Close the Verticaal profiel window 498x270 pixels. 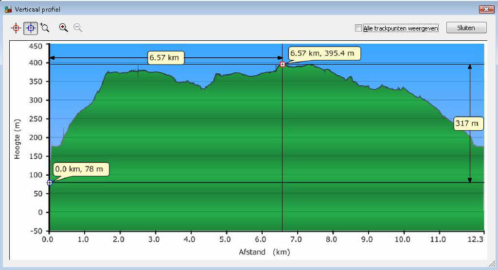coord(486,9)
